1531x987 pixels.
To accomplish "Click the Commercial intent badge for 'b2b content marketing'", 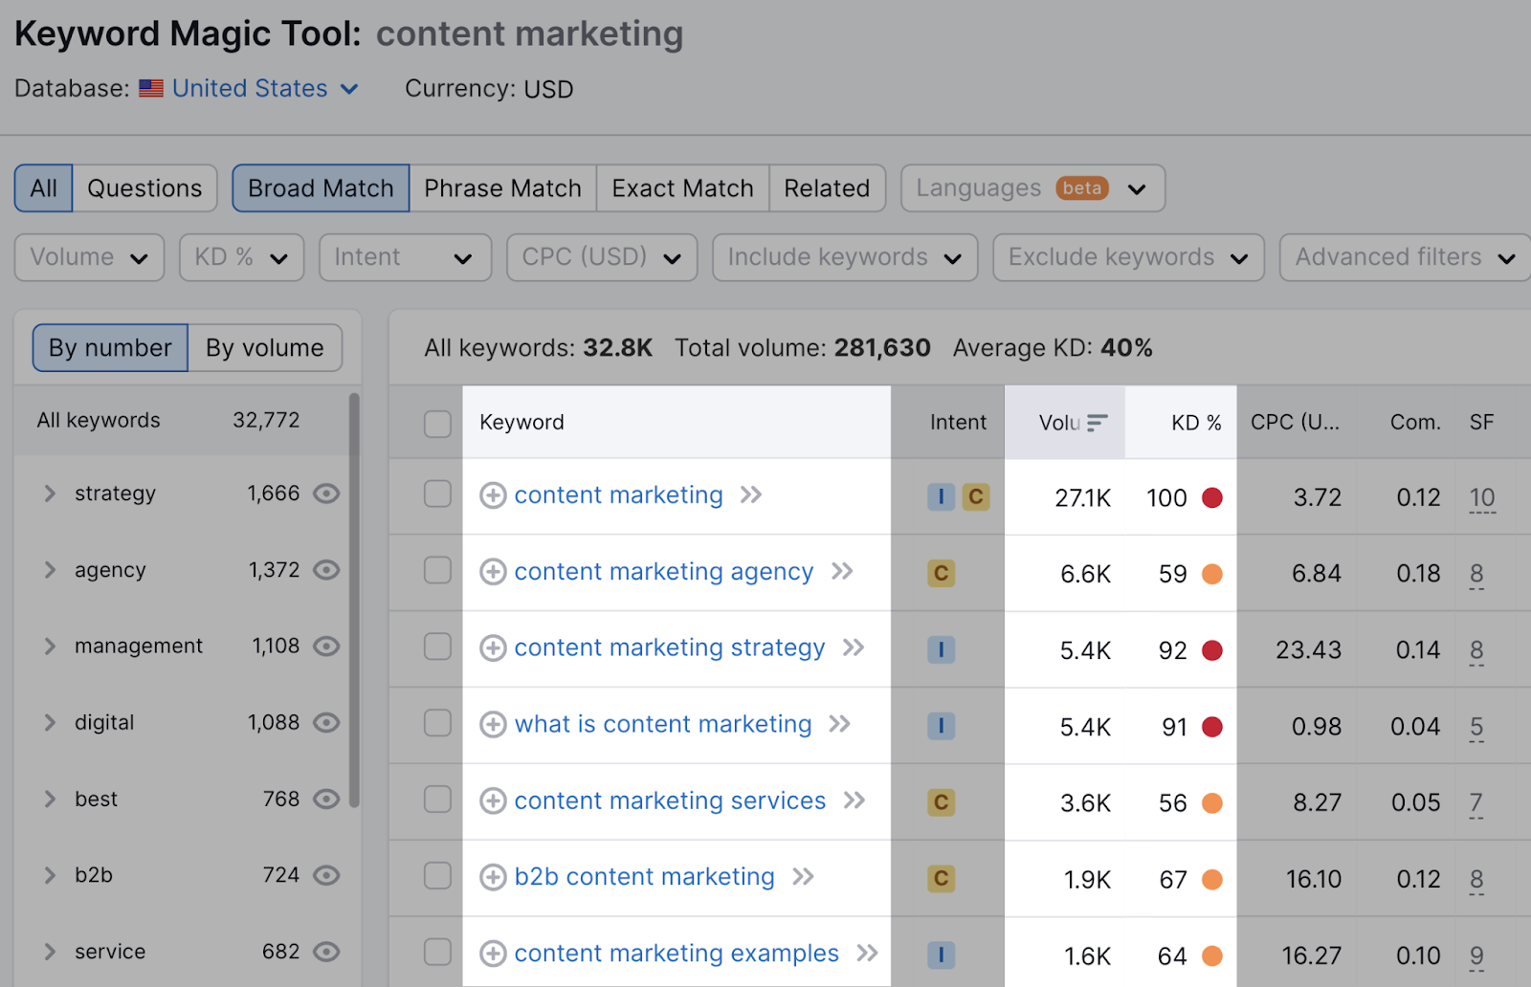I will (942, 878).
